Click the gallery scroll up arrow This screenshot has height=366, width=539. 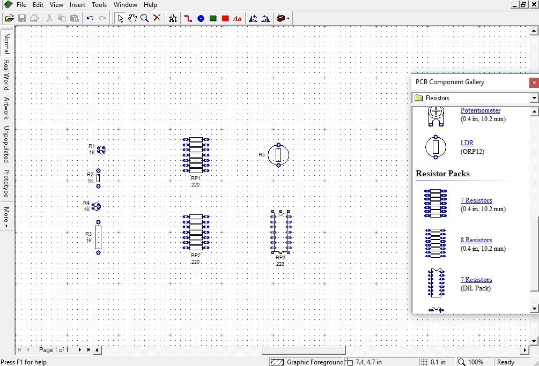click(x=534, y=111)
